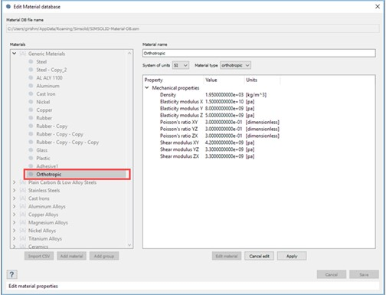Viewport: 386px width, 295px height.
Task: Click the help question mark icon
Action: click(11, 274)
